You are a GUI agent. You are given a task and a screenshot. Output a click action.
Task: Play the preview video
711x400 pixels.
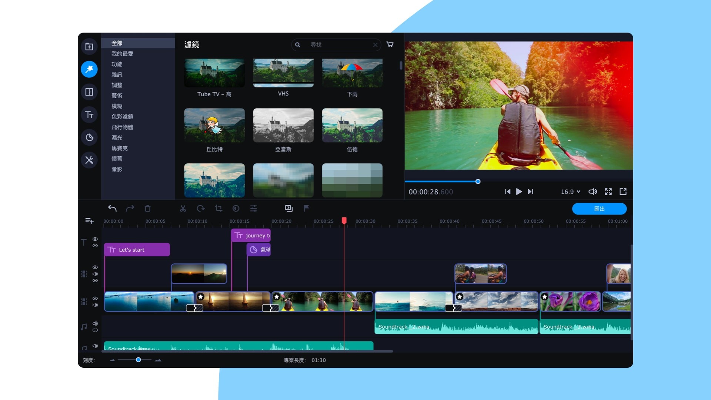pyautogui.click(x=519, y=191)
